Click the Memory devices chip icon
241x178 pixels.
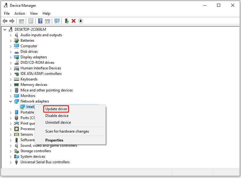click(x=17, y=85)
